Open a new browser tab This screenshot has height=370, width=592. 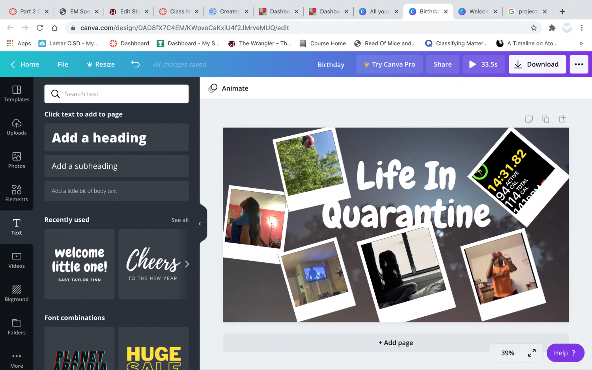point(562,11)
